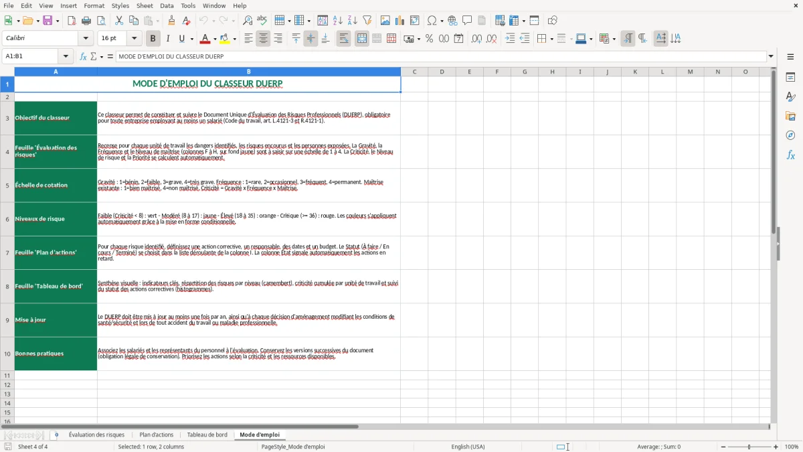Toggle Center Horizontally alignment
This screenshot has height=452, width=803.
point(263,39)
